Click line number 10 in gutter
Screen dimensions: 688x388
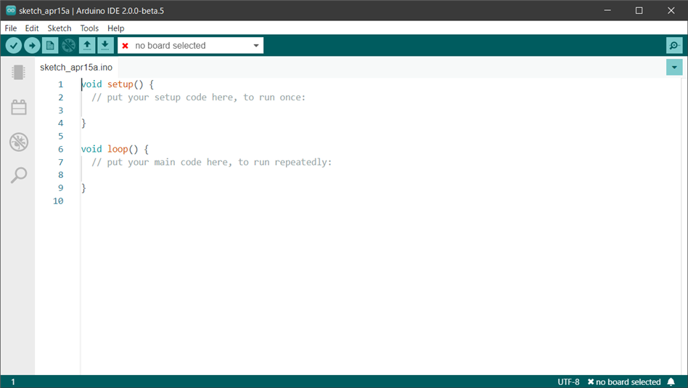click(x=58, y=201)
